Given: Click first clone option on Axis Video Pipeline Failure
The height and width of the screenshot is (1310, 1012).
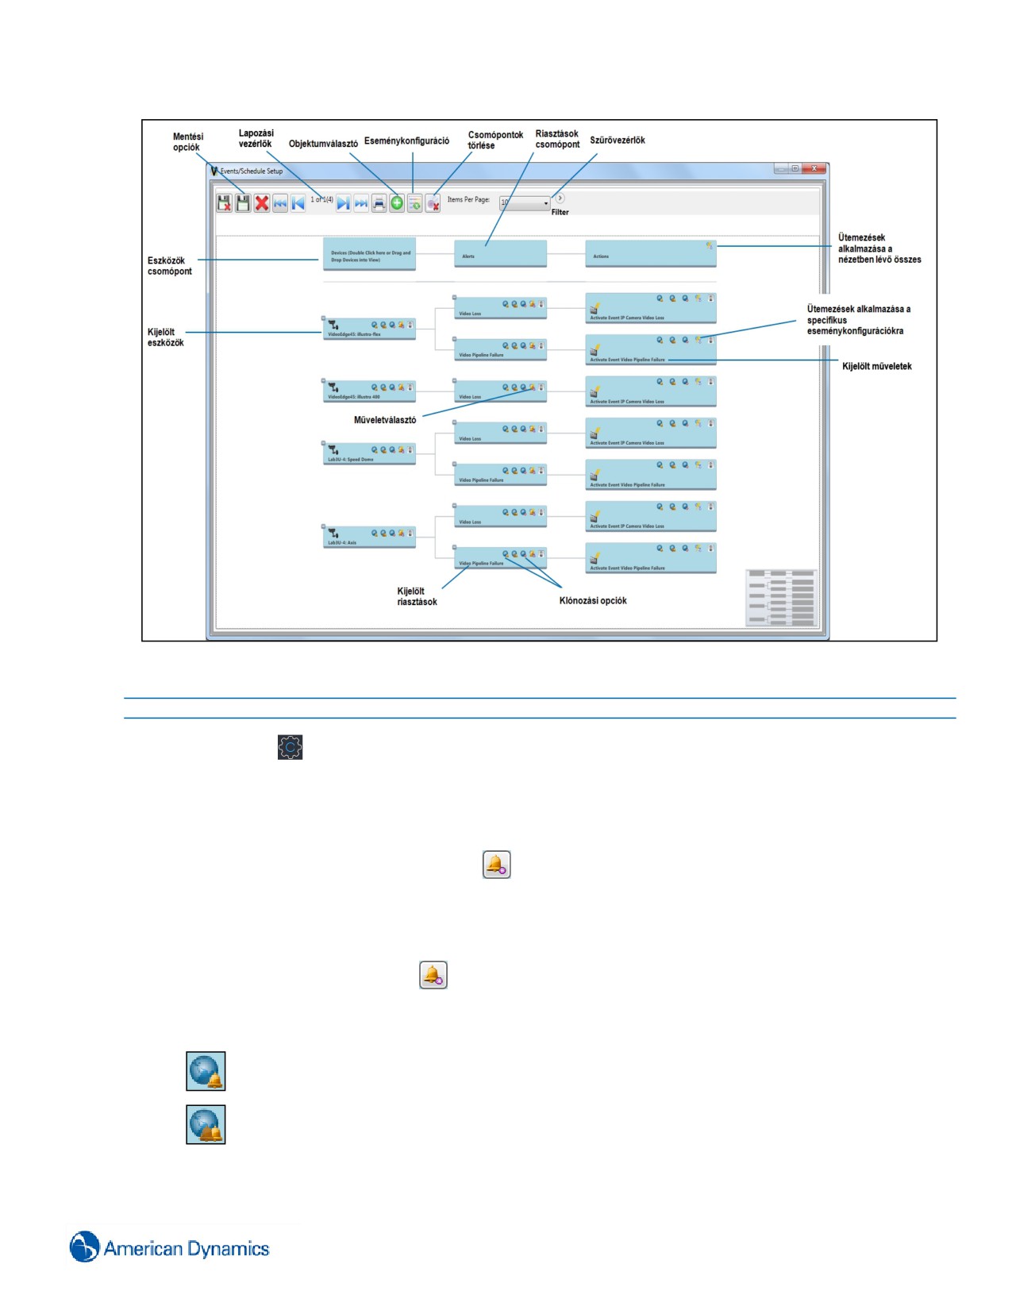Looking at the screenshot, I should click(x=506, y=554).
